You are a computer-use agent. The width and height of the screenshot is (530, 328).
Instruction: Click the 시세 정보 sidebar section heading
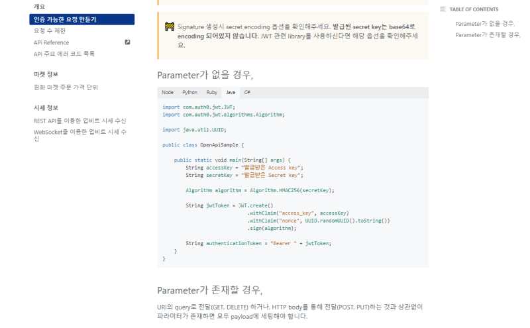click(46, 107)
